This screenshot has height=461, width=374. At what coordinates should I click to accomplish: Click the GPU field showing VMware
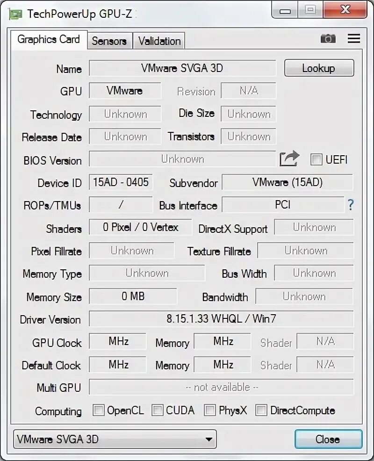(x=125, y=91)
